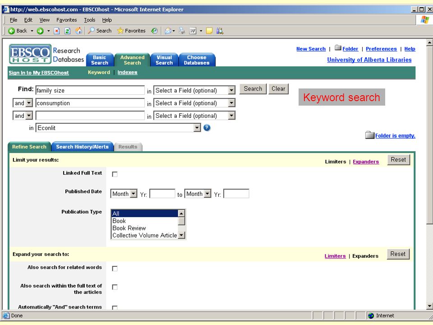Open the Favorites menu
The height and width of the screenshot is (325, 433).
click(x=67, y=20)
